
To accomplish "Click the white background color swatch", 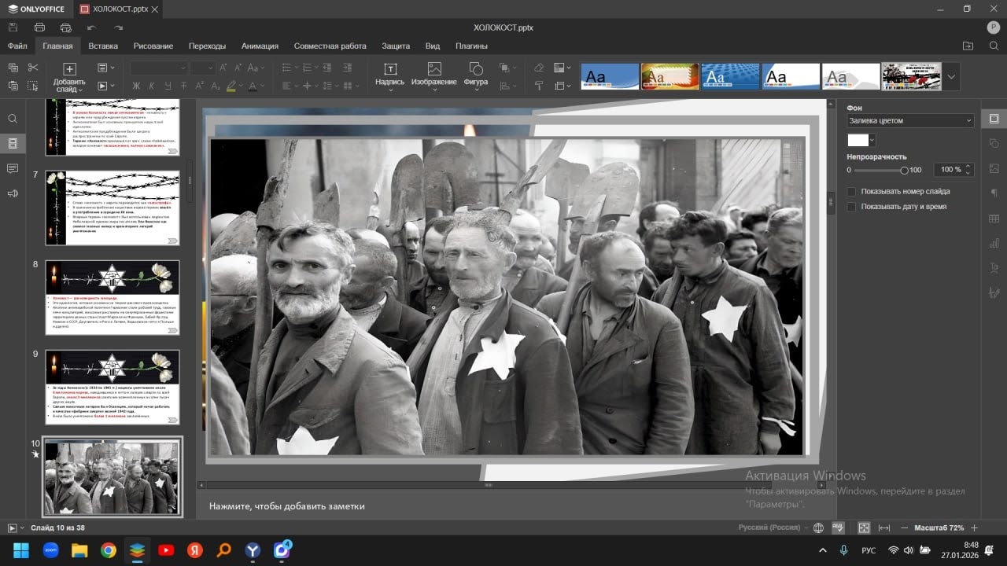I will click(x=858, y=140).
